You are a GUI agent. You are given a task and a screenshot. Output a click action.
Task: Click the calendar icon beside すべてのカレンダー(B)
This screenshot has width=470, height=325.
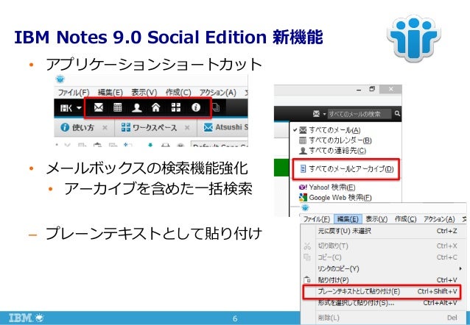click(303, 140)
